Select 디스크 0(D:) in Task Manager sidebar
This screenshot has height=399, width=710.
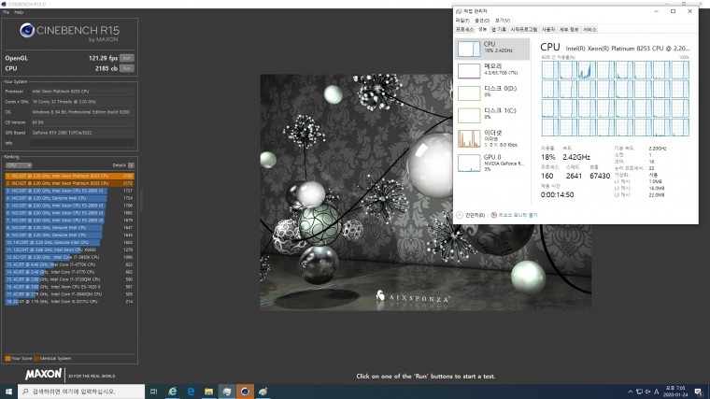(x=492, y=93)
